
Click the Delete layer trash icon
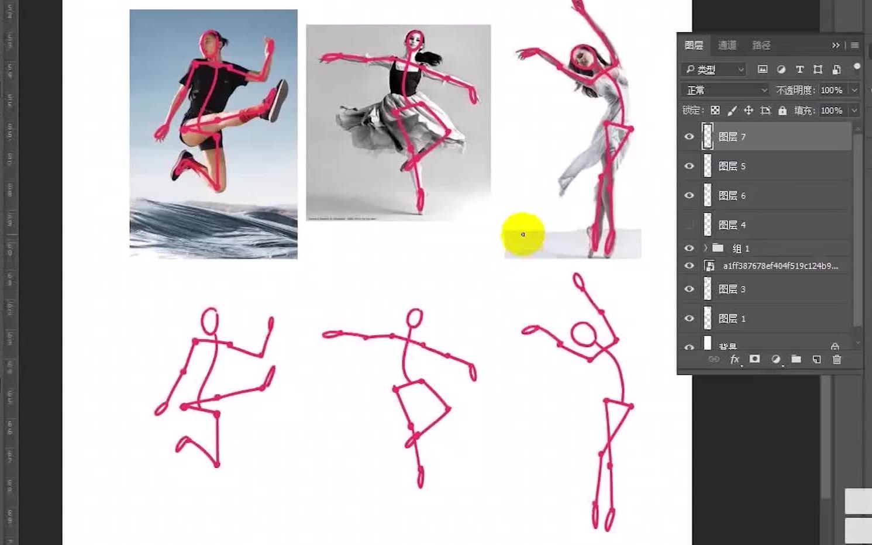tap(837, 359)
